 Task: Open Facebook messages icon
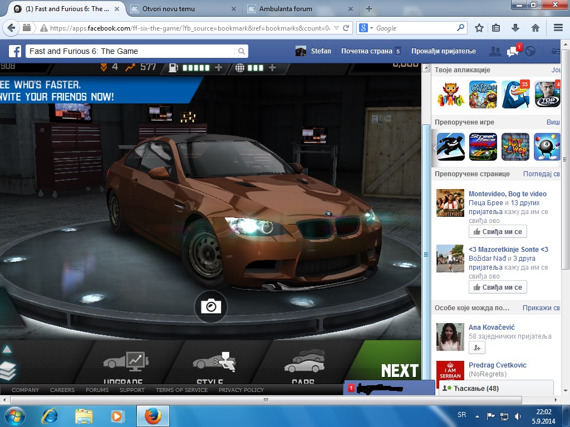pyautogui.click(x=513, y=52)
